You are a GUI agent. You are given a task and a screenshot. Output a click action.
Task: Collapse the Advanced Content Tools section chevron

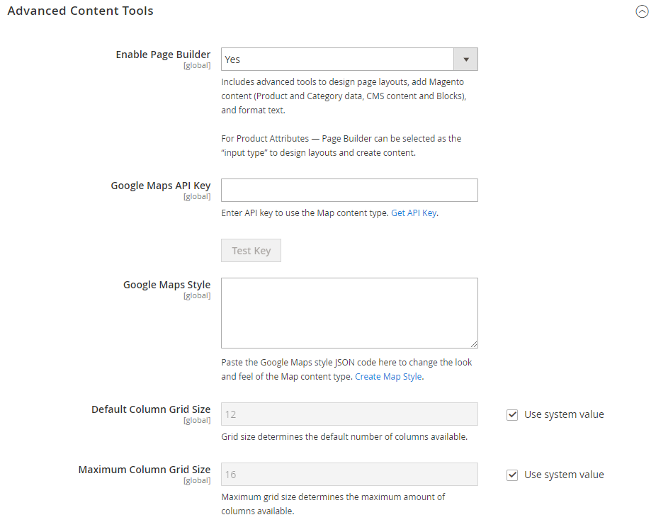click(x=642, y=11)
